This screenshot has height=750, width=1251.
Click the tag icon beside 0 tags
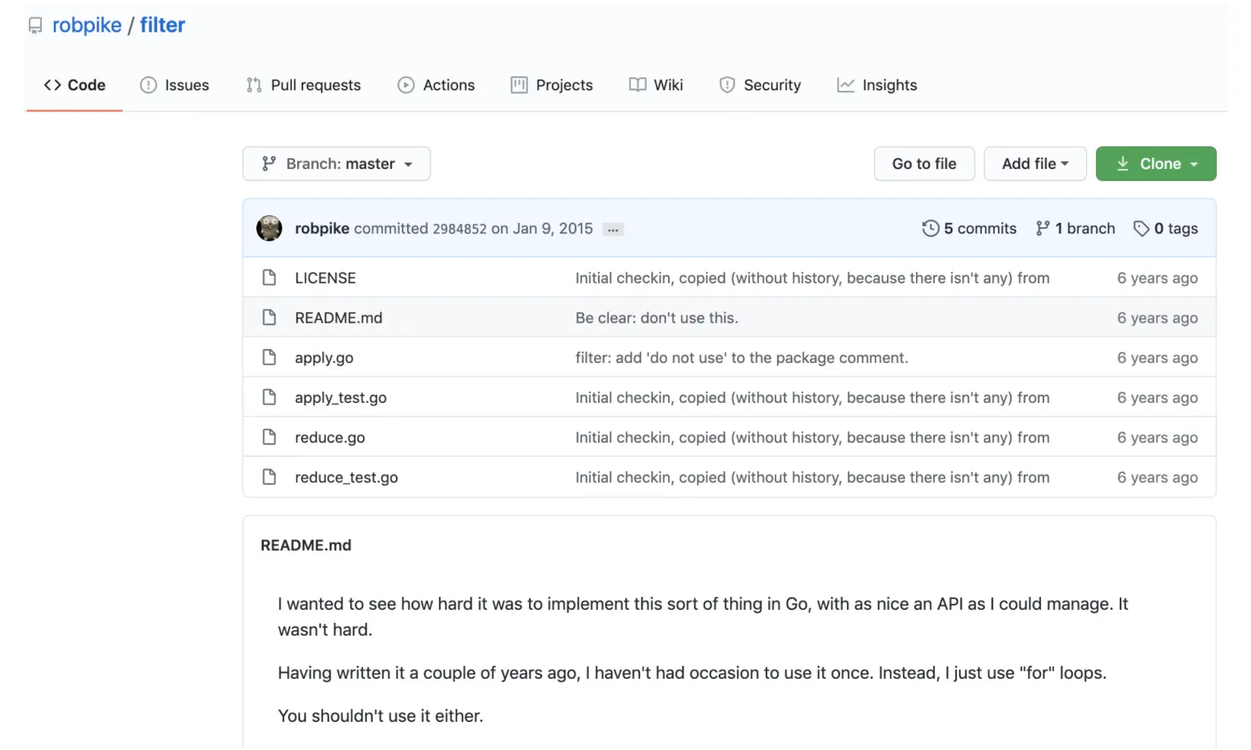pos(1141,228)
